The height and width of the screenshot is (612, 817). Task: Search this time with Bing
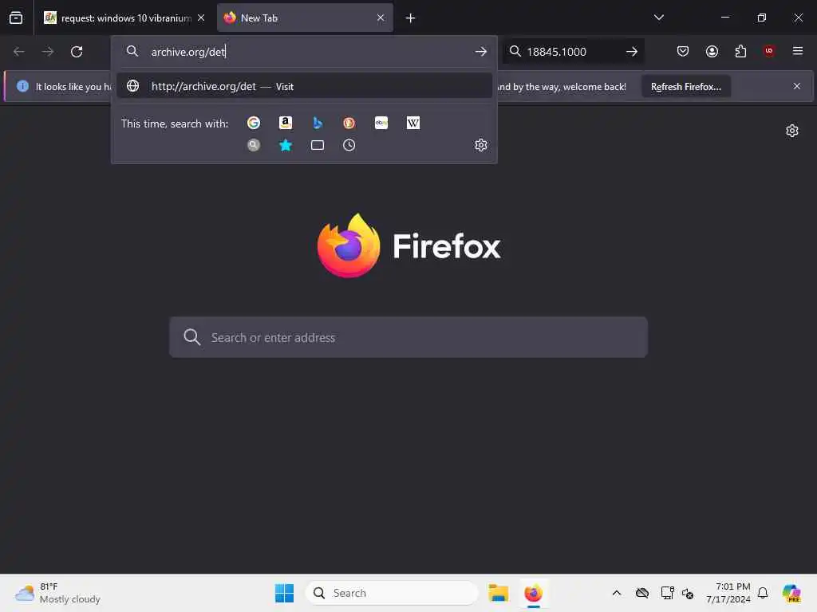pos(318,123)
